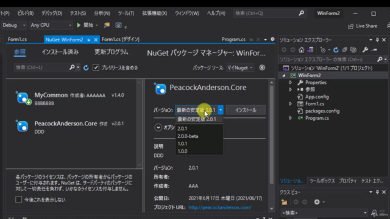Image resolution: width=390 pixels, height=219 pixels.
Task: Expand the Form1.cs node
Action: (290, 104)
